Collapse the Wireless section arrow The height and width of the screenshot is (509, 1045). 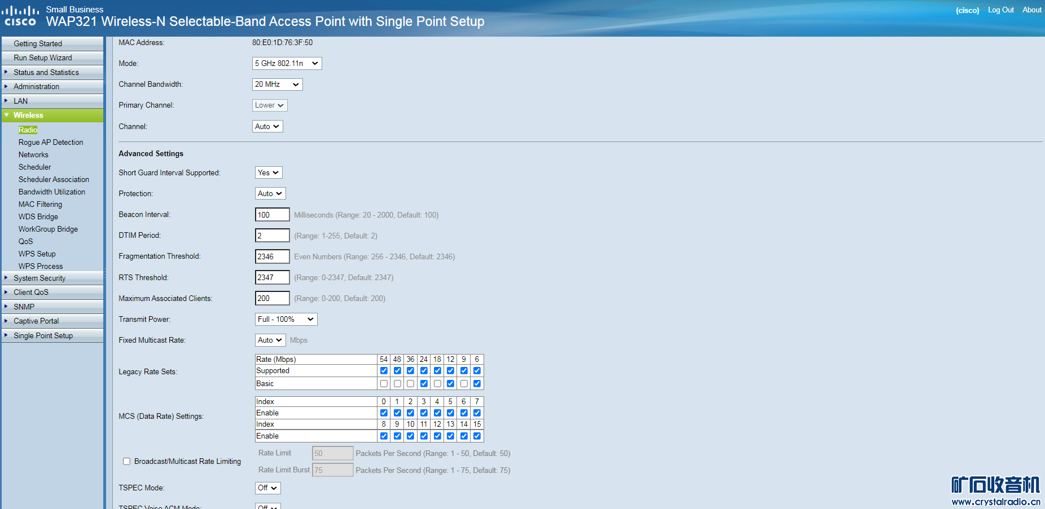tap(6, 115)
